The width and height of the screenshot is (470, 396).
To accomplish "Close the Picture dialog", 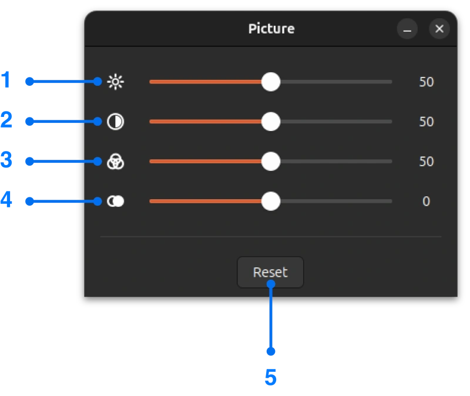I will pos(439,29).
